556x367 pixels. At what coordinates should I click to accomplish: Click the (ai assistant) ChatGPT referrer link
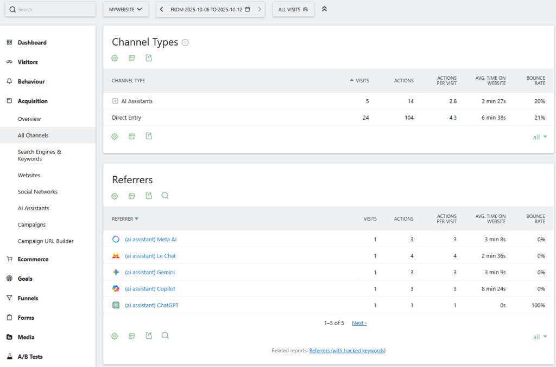151,305
